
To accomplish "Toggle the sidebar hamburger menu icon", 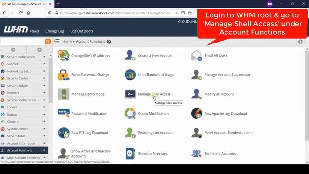I will [x=57, y=41].
